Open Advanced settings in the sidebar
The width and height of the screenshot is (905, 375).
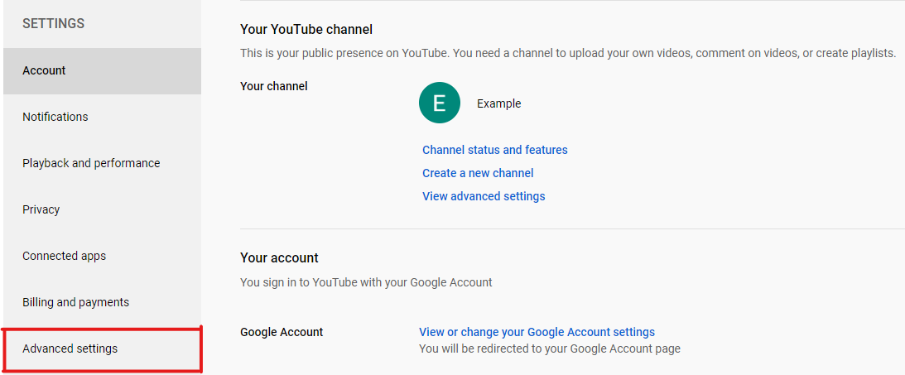click(70, 349)
